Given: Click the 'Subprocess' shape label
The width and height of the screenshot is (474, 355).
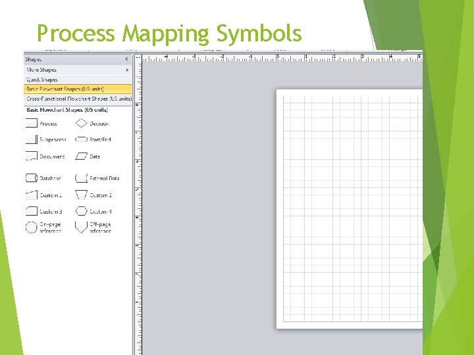Looking at the screenshot, I should 53,139.
